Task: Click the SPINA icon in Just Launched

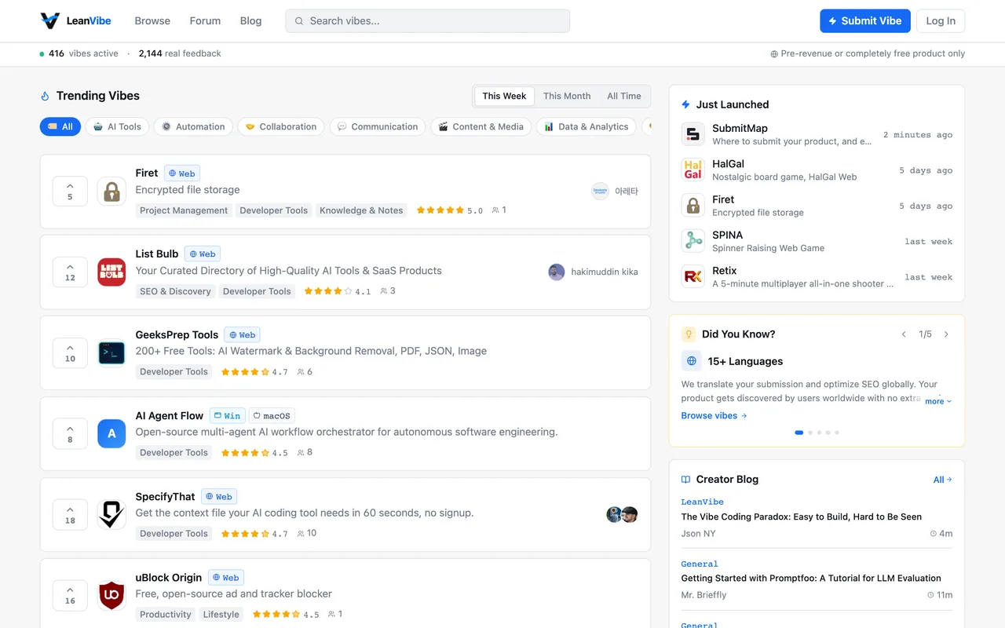Action: click(693, 241)
